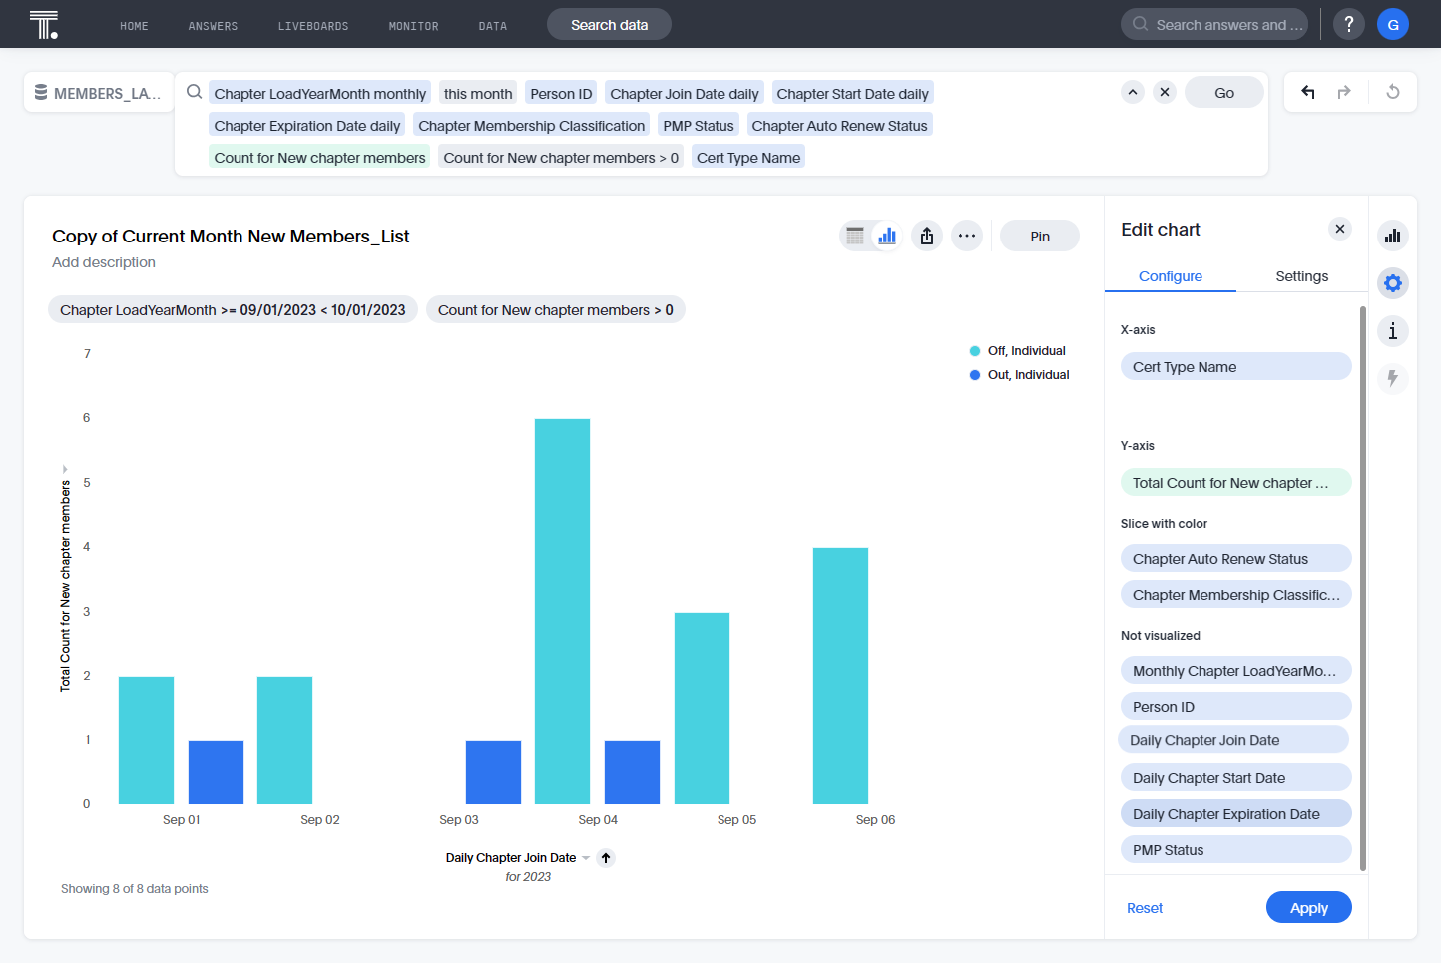
Task: Open the MEMBERS_LA data source selector
Action: (98, 93)
